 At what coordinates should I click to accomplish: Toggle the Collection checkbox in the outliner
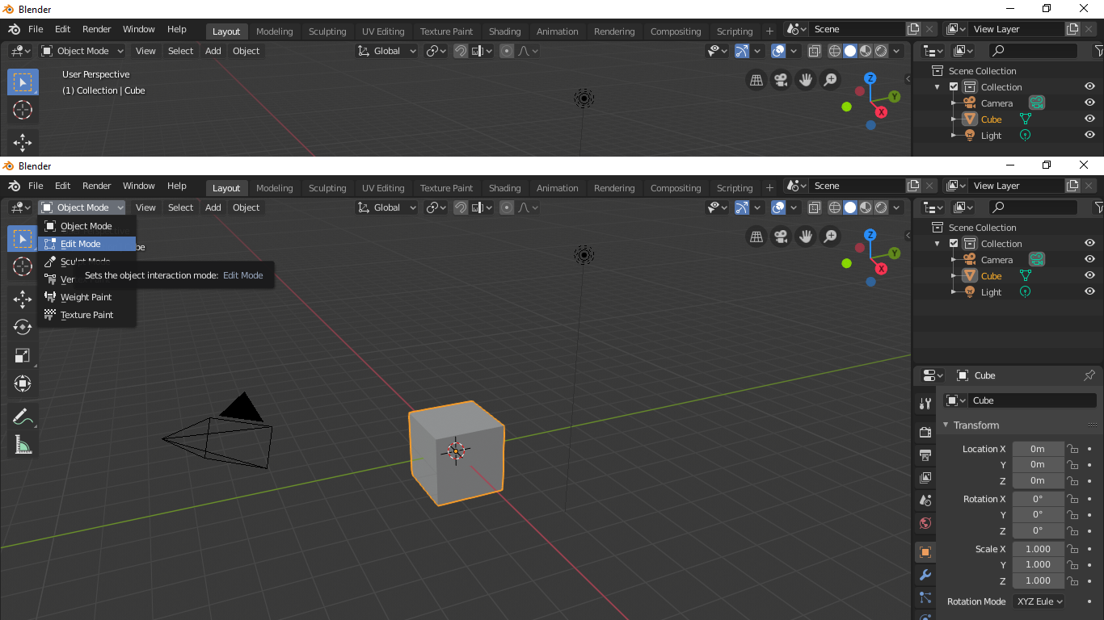(x=952, y=242)
